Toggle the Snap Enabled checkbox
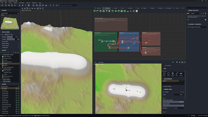 pos(163,65)
